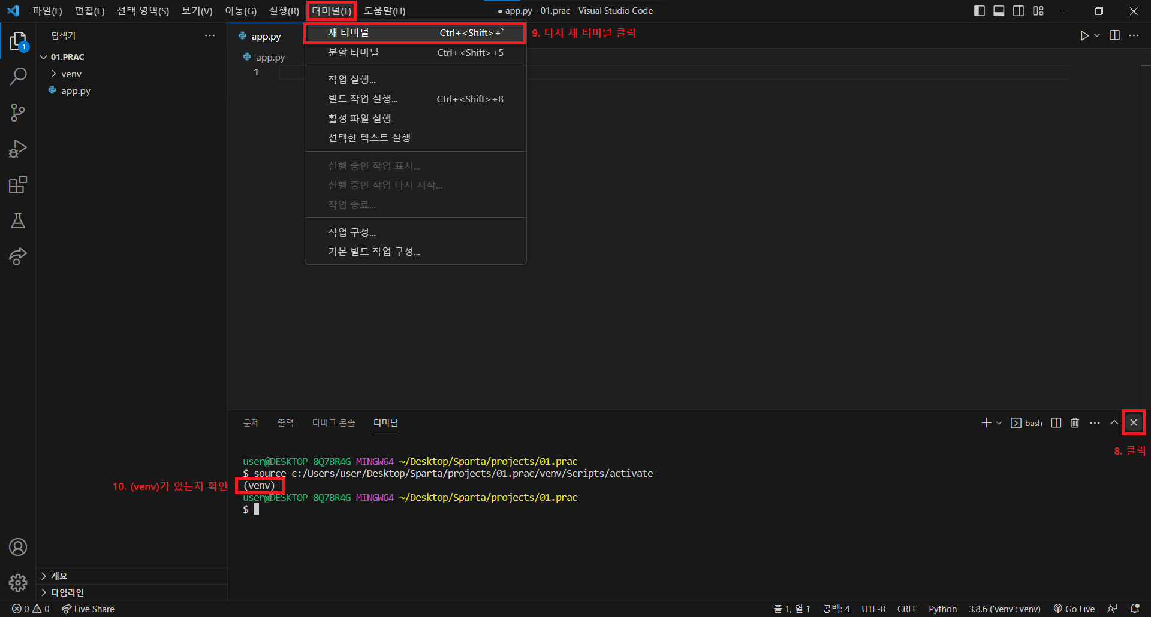This screenshot has height=617, width=1151.
Task: Open the Source Control view icon
Action: click(x=18, y=113)
